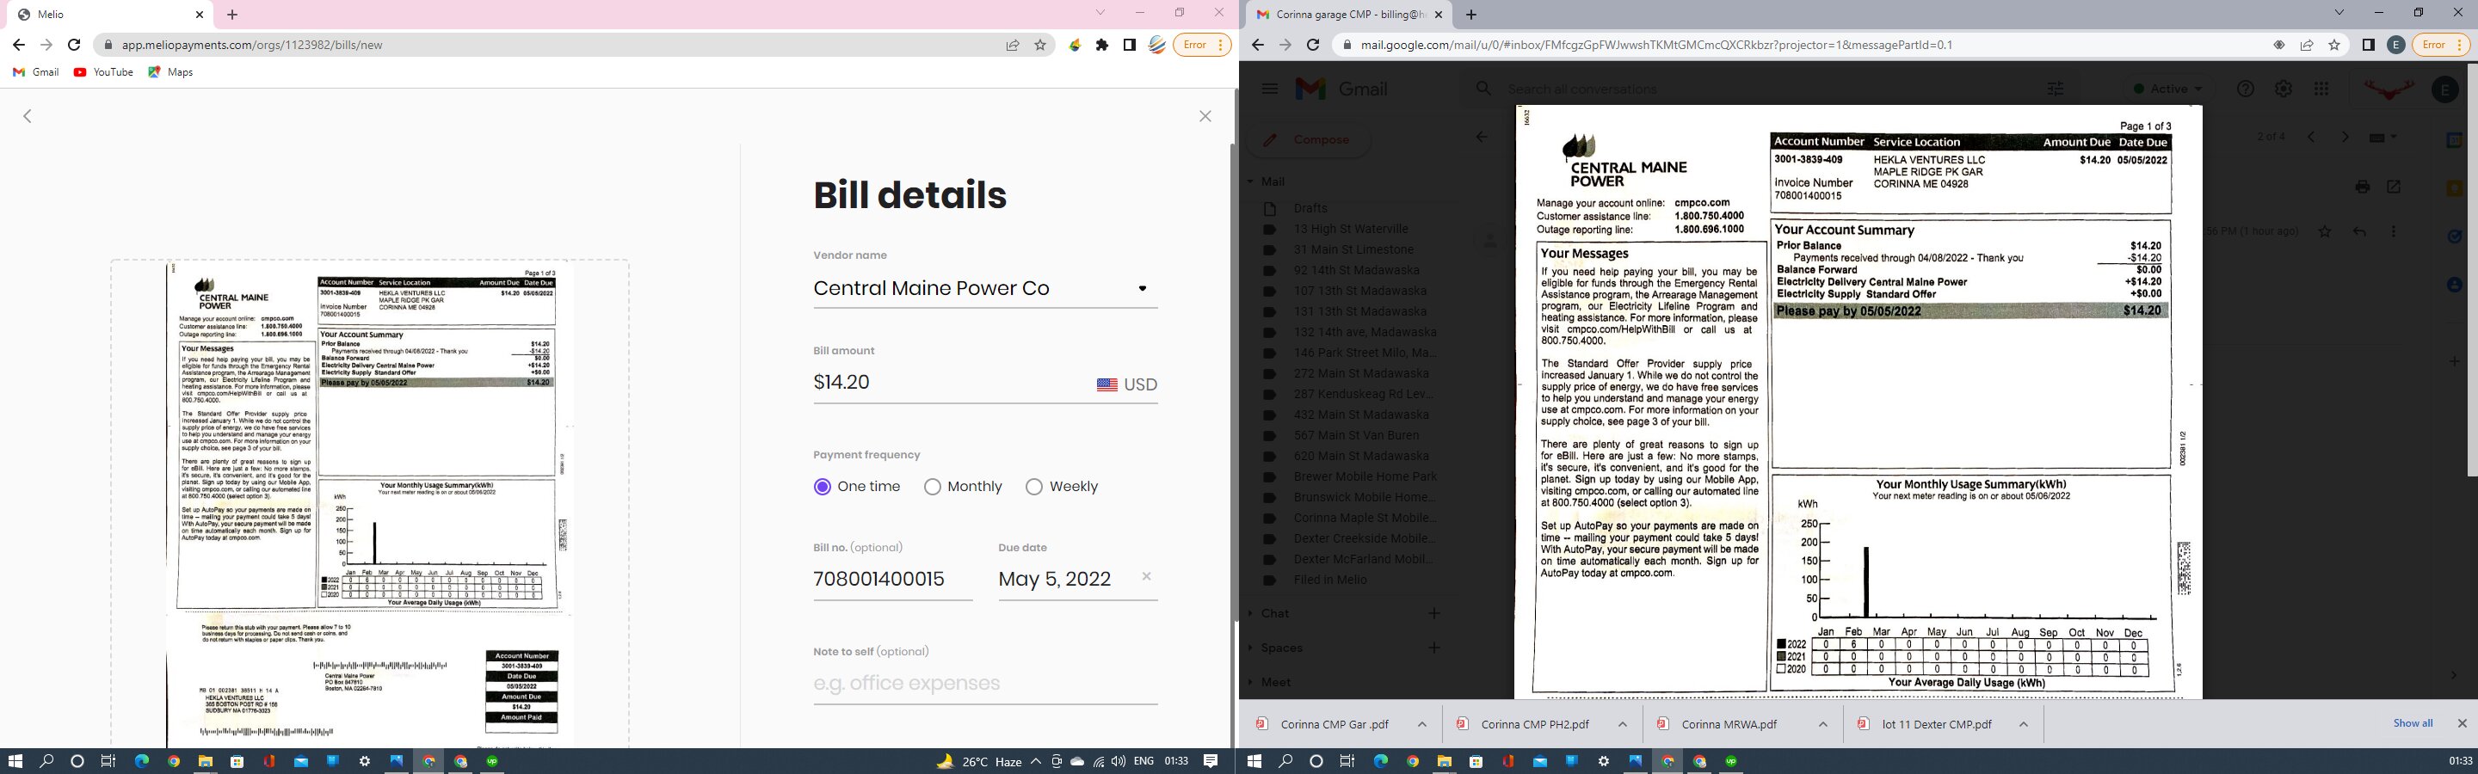Open email in new window icon
This screenshot has width=2478, height=774.
point(2394,187)
